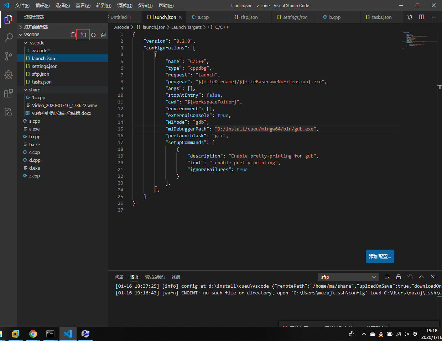
Task: Split the editor to the right
Action: pos(421,17)
